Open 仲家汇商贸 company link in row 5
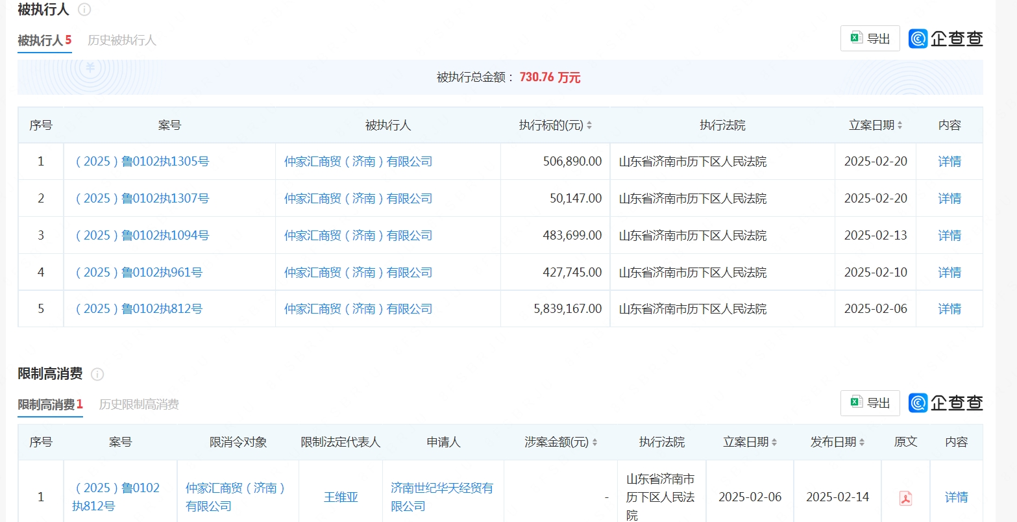The image size is (1017, 522). coord(358,309)
